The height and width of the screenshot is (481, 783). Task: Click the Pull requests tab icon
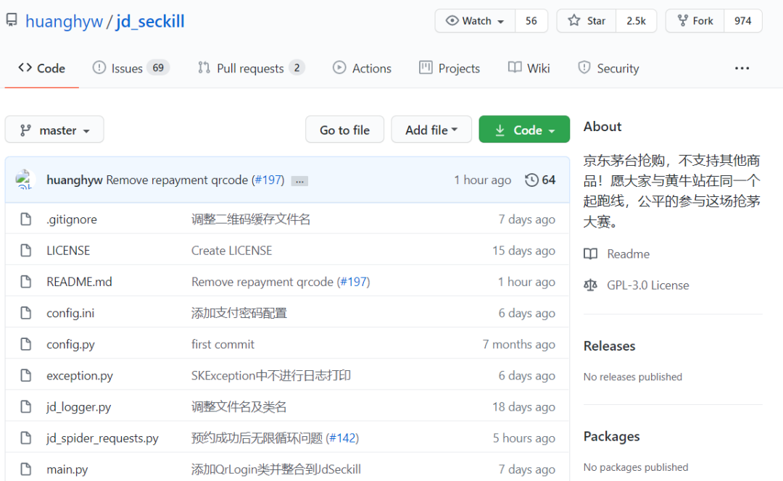click(x=204, y=67)
